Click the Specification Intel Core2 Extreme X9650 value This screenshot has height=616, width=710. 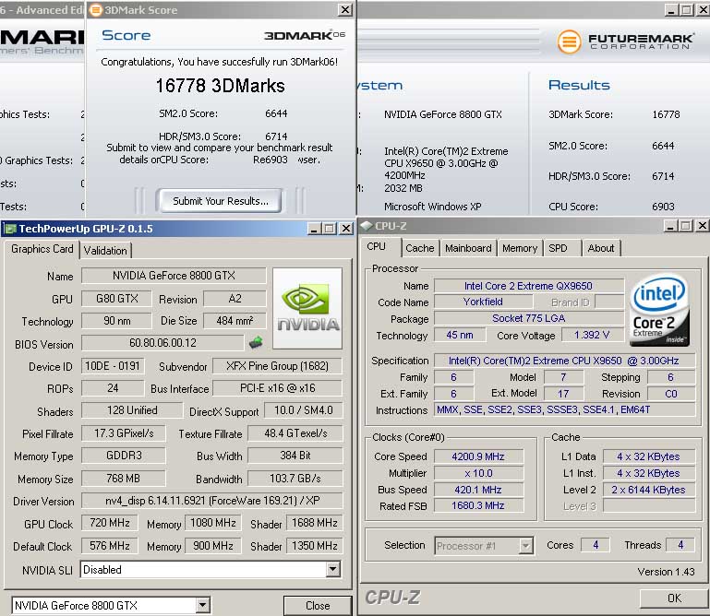[x=564, y=361]
